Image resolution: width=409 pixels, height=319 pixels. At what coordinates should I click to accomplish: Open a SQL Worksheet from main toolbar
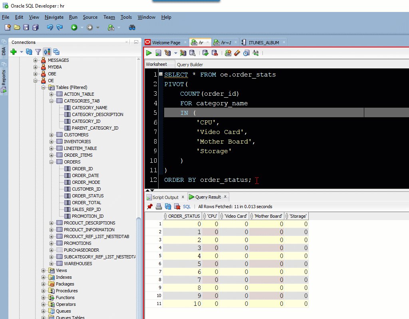pos(111,28)
